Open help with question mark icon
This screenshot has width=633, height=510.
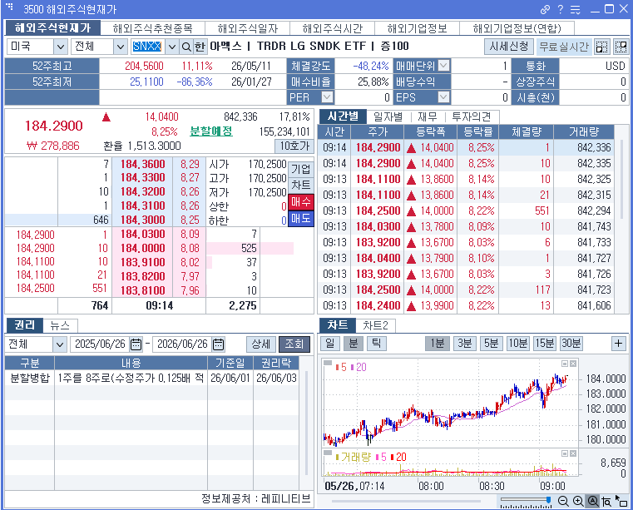coord(561,9)
